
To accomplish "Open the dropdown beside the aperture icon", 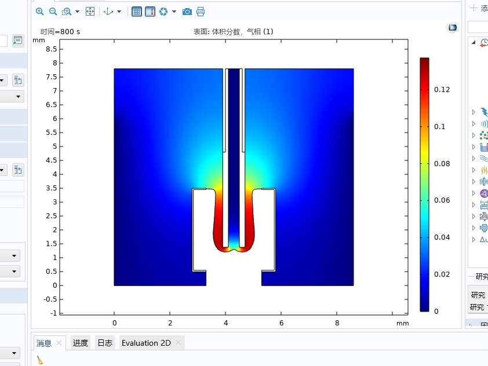I will pos(174,12).
